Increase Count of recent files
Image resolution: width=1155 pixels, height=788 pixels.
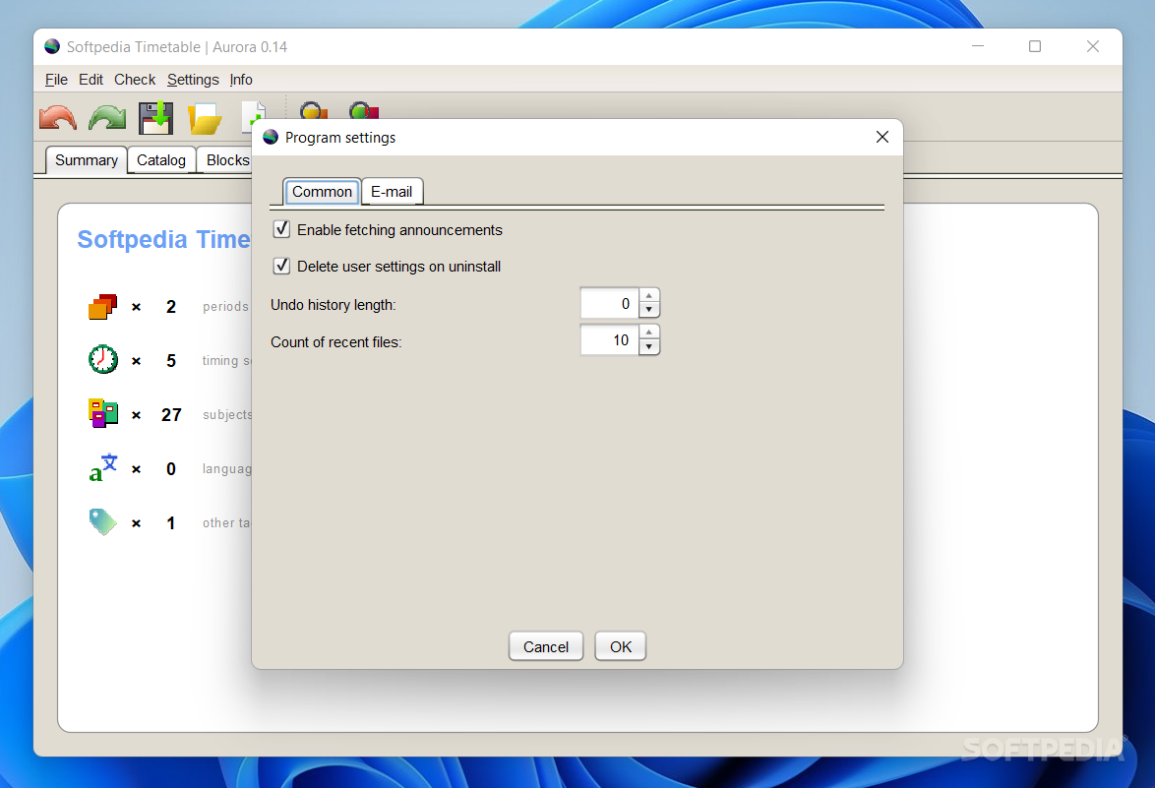pos(649,333)
